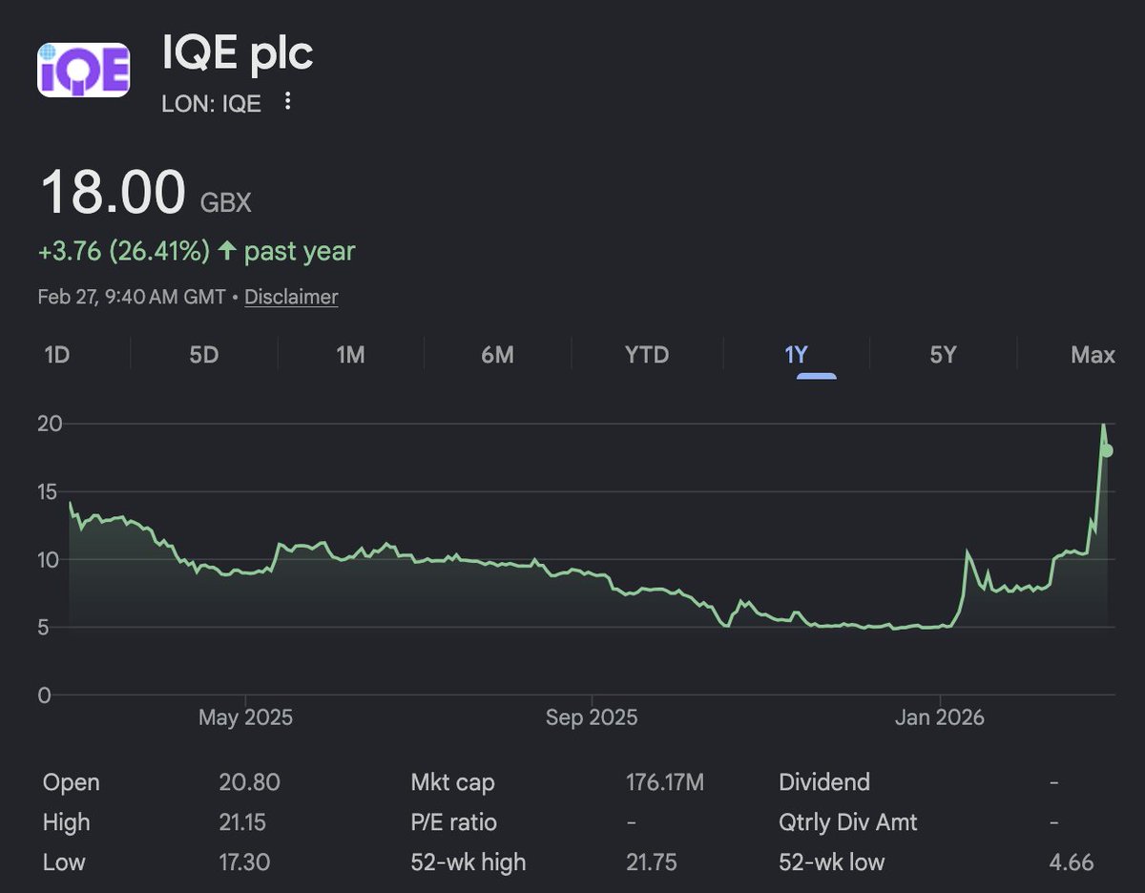Viewport: 1145px width, 893px height.
Task: Click the green endpoint dot on chart
Action: pyautogui.click(x=1107, y=450)
